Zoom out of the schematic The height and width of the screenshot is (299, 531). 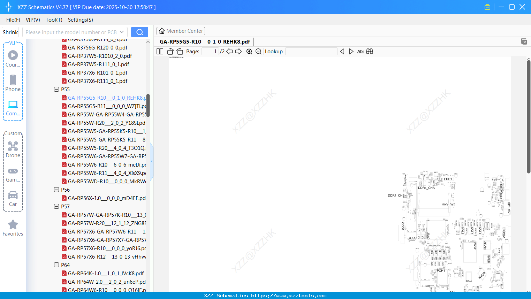(258, 51)
